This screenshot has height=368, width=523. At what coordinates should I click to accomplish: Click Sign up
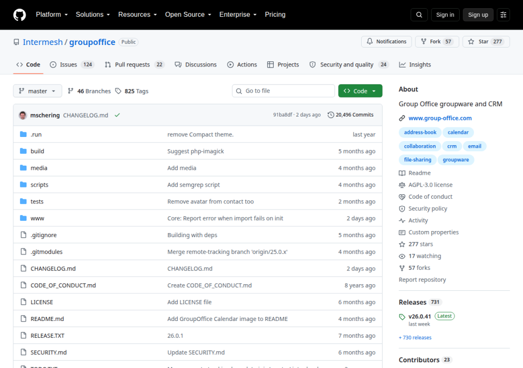pyautogui.click(x=478, y=15)
